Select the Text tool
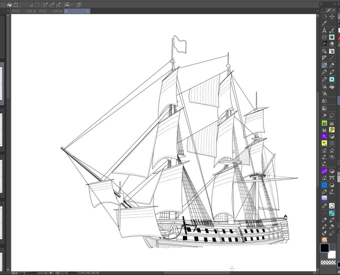340x275 pixels. (324, 30)
